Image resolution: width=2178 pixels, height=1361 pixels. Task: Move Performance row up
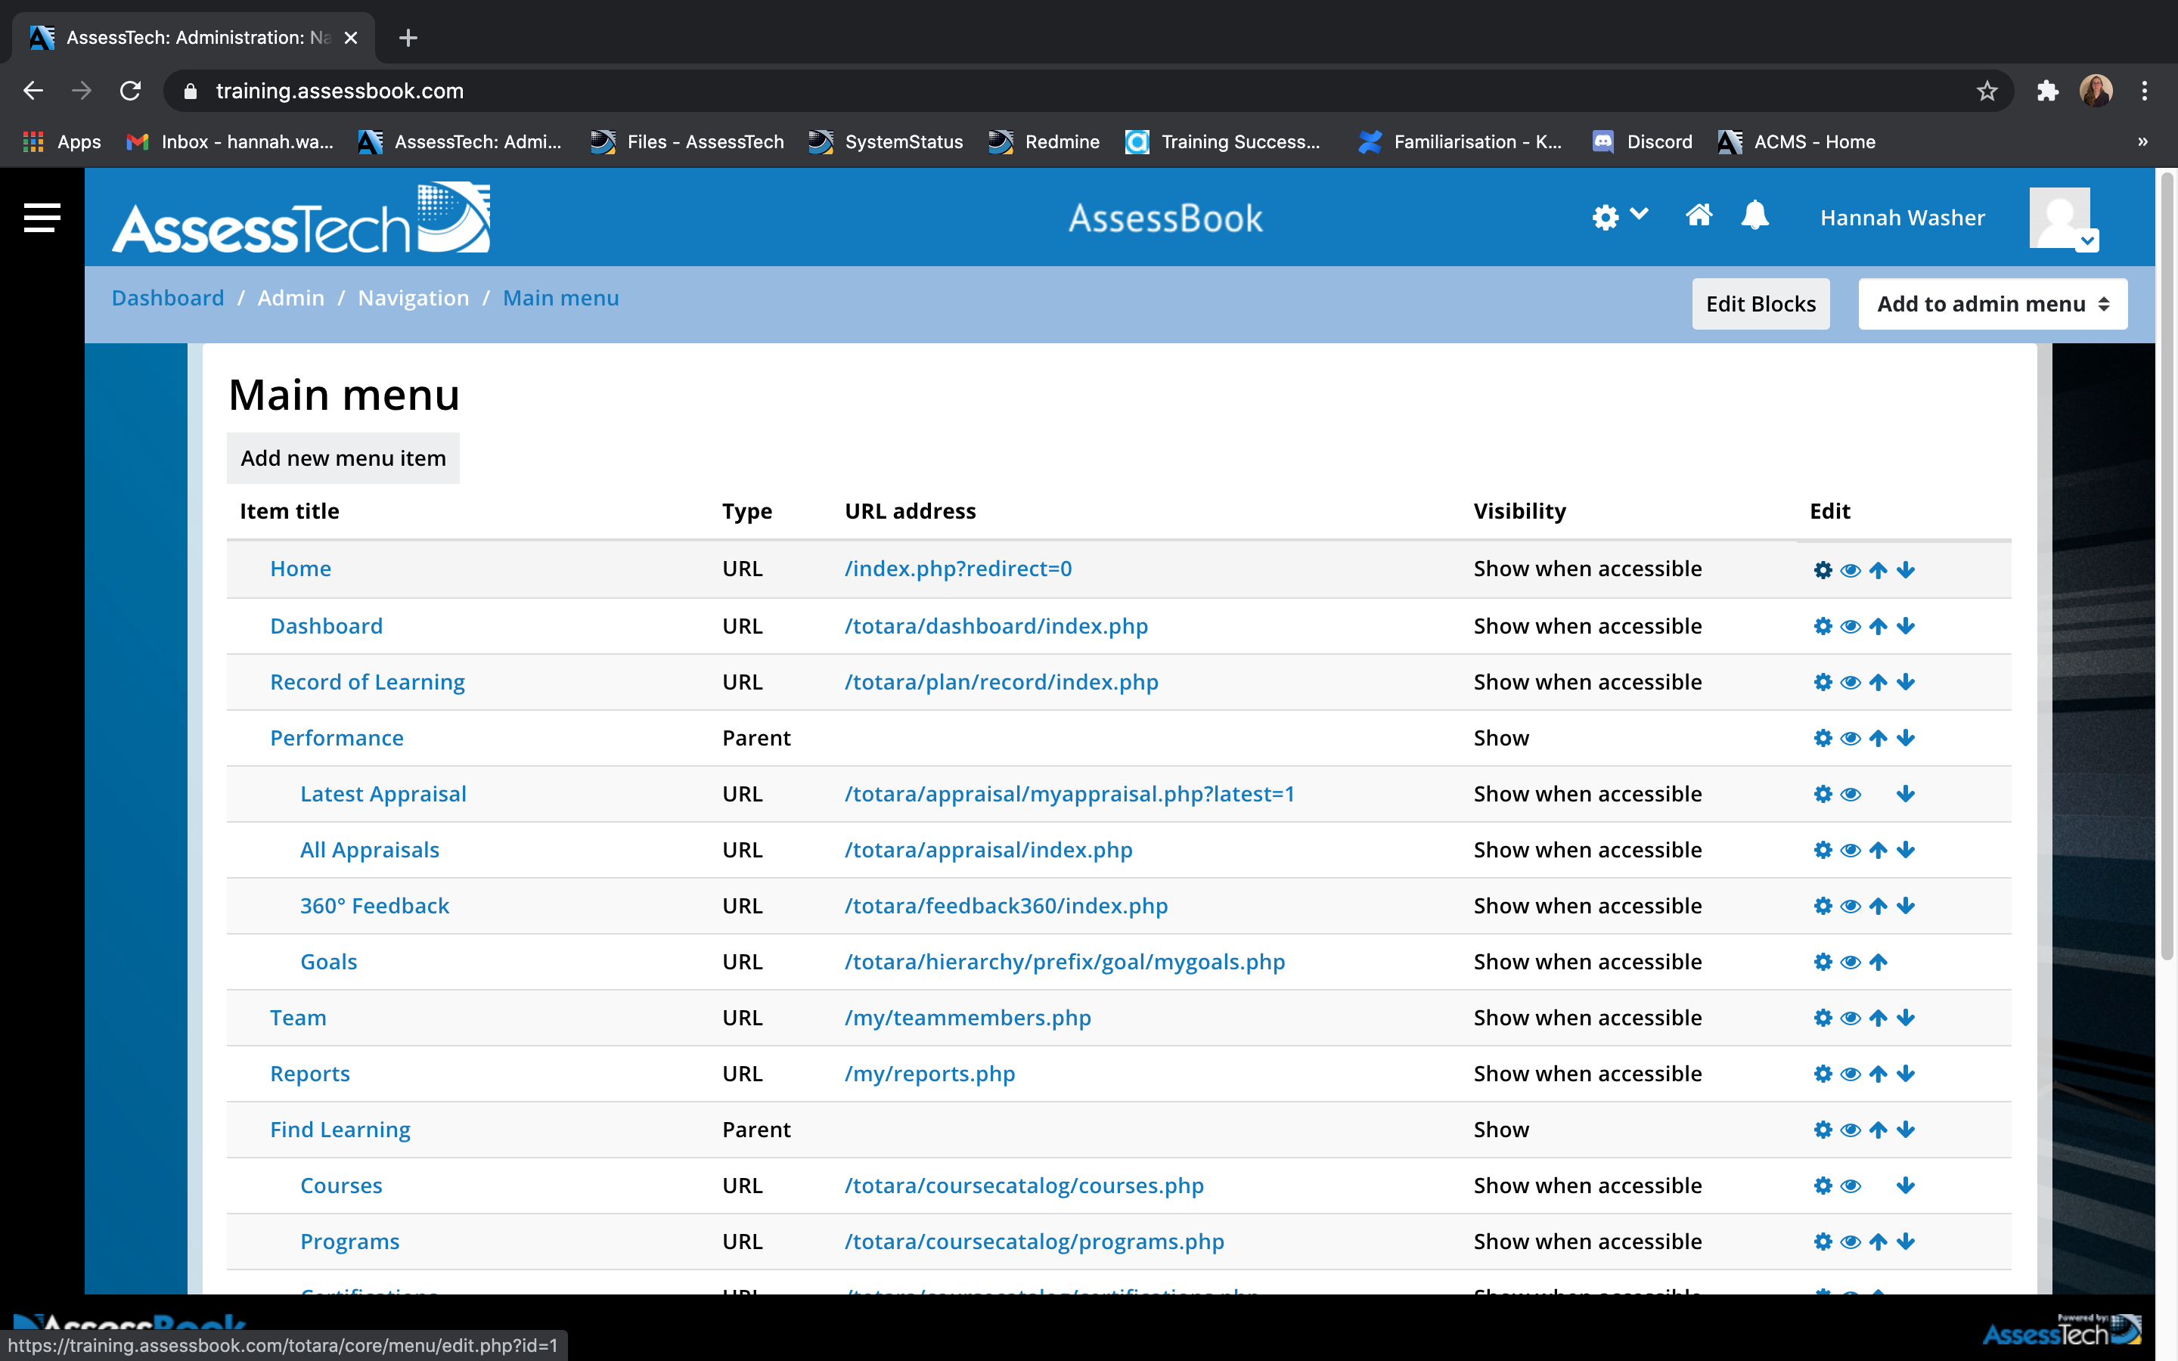[x=1879, y=738]
